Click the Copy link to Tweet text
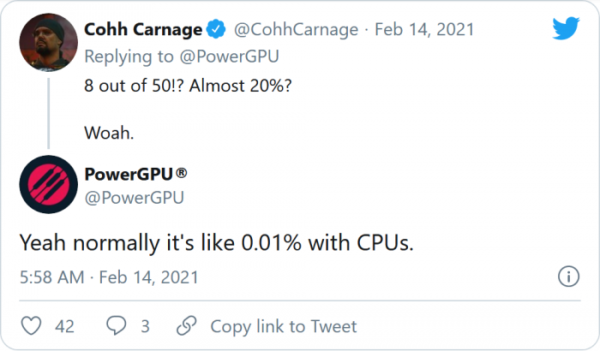The width and height of the screenshot is (600, 351). pos(283,326)
